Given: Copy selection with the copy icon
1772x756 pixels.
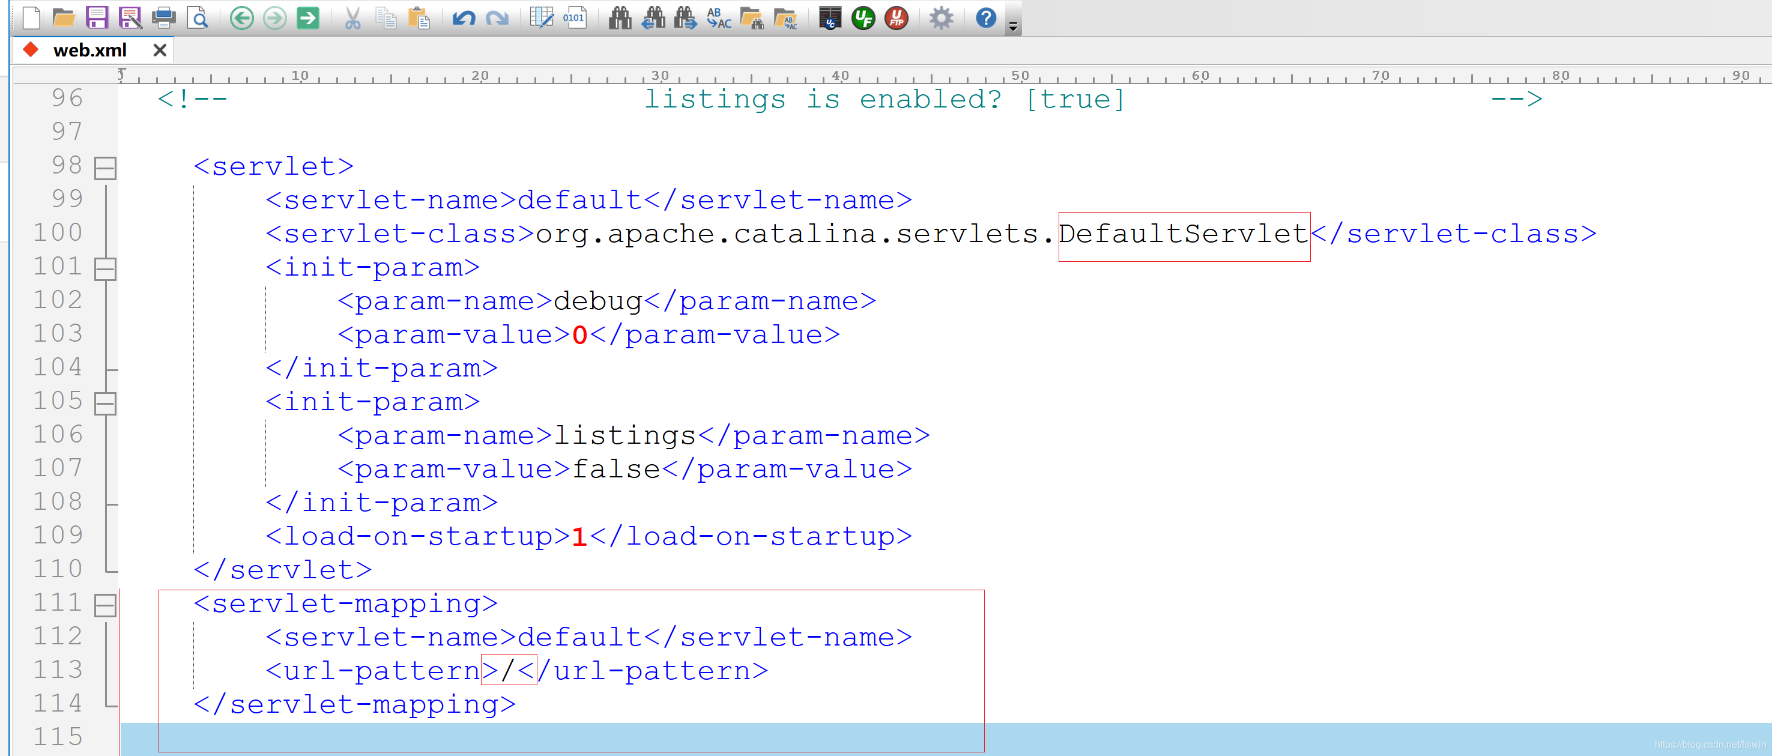Looking at the screenshot, I should 386,17.
